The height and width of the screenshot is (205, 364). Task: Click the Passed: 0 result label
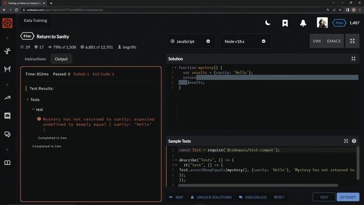click(61, 74)
